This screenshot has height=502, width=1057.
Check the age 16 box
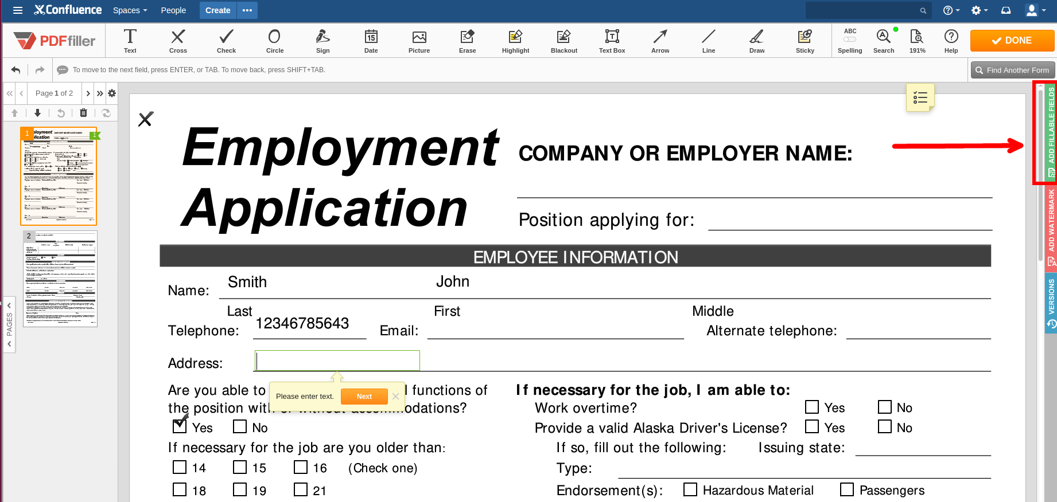301,467
